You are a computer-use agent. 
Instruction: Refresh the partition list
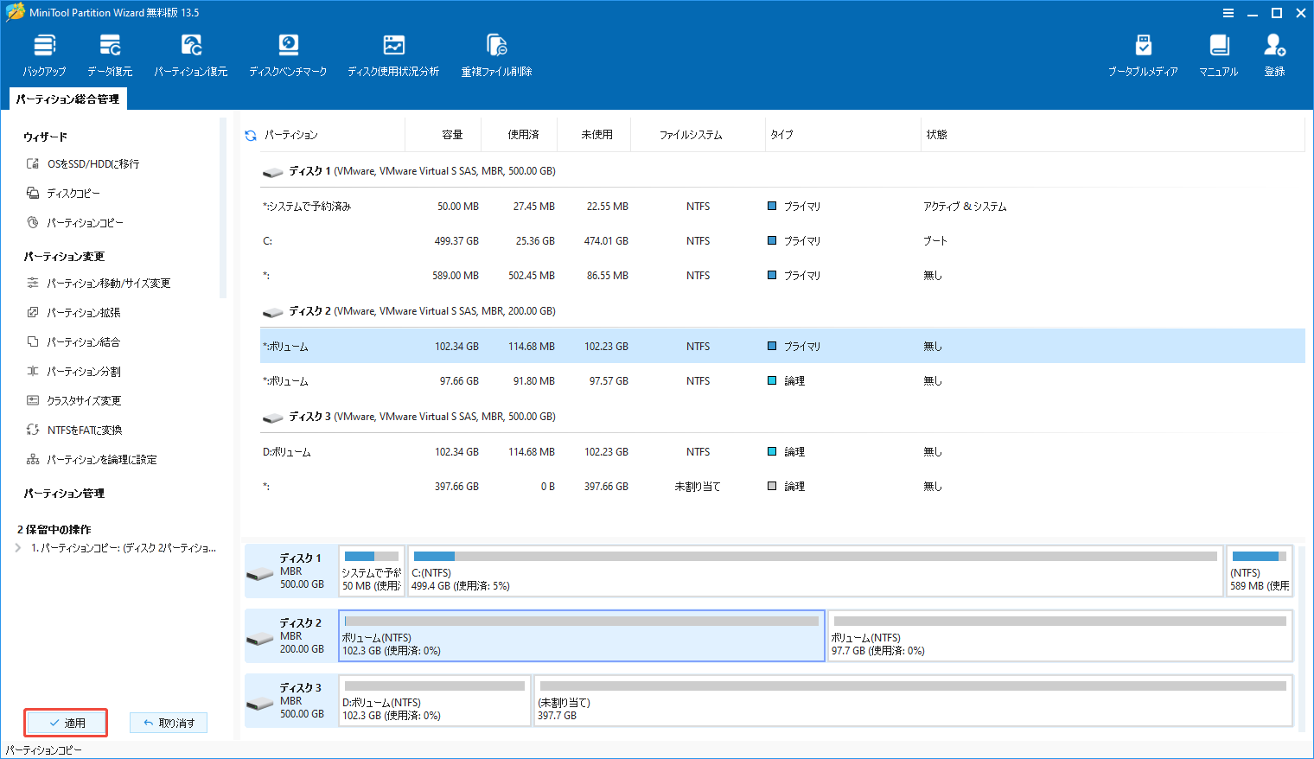(x=251, y=134)
